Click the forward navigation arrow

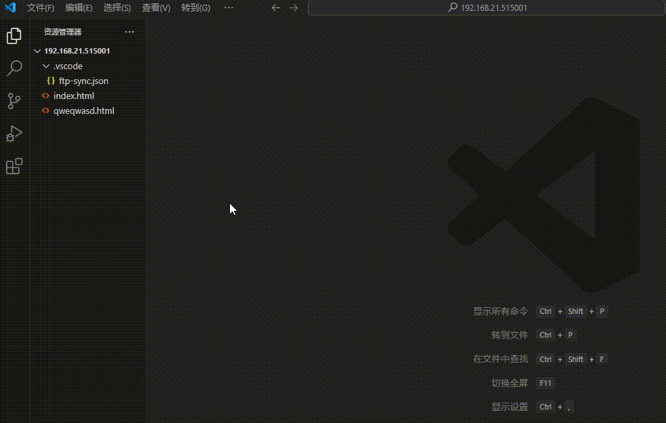coord(293,8)
